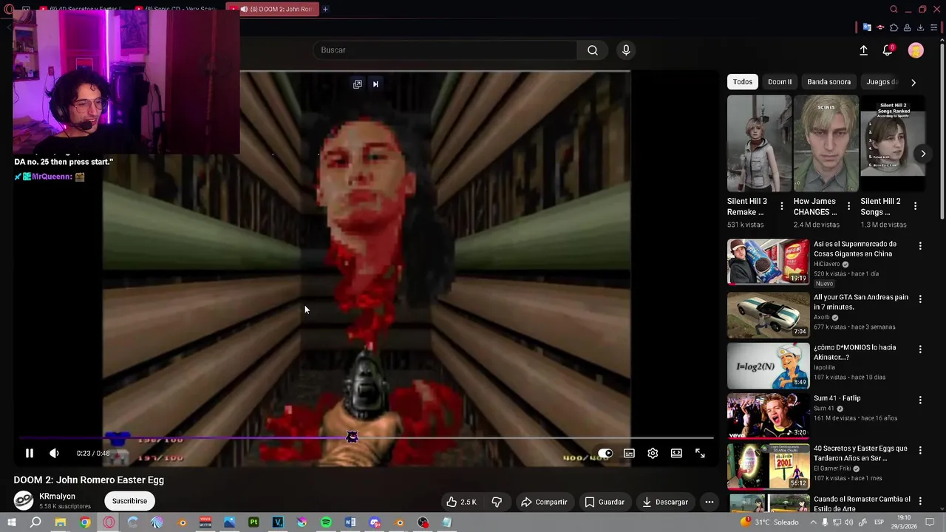Open Google Chrome from the taskbar
Screen dimensions: 946x532
pyautogui.click(x=85, y=522)
